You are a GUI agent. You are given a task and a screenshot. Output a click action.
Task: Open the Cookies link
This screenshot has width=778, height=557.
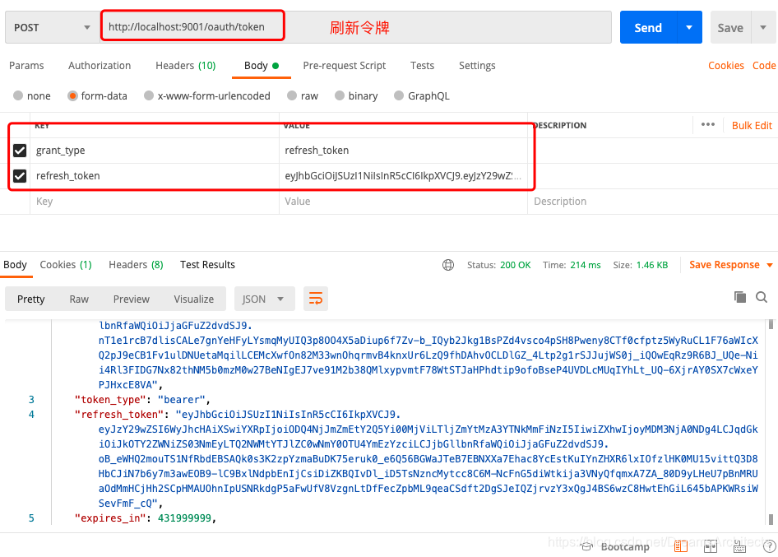pyautogui.click(x=726, y=66)
